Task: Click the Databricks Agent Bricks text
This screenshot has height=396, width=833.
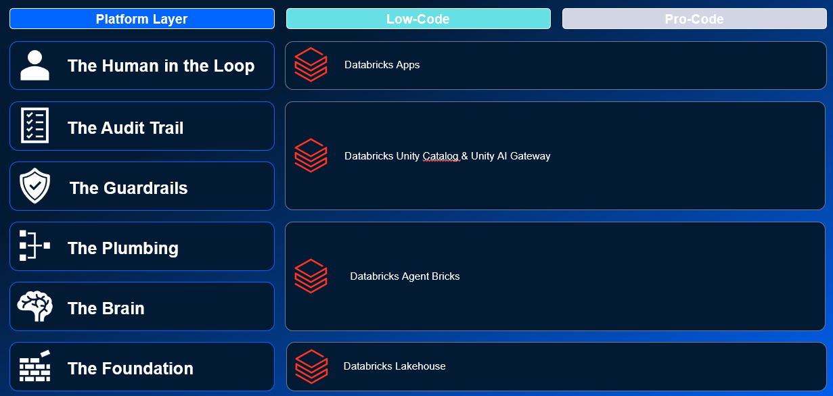Action: (405, 276)
